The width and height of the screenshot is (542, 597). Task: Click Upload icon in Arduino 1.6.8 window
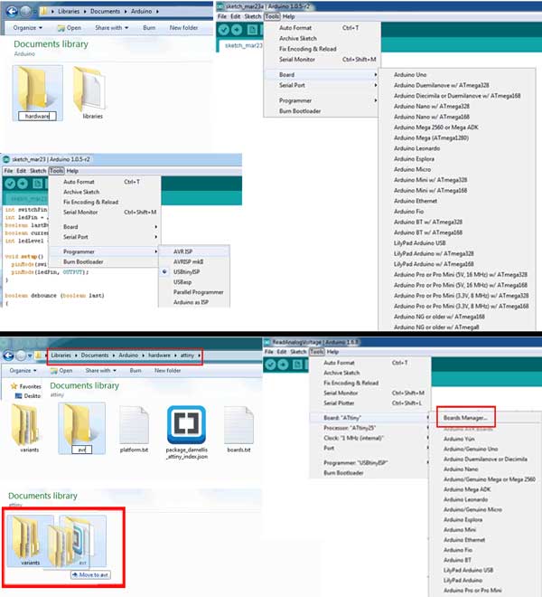point(283,365)
